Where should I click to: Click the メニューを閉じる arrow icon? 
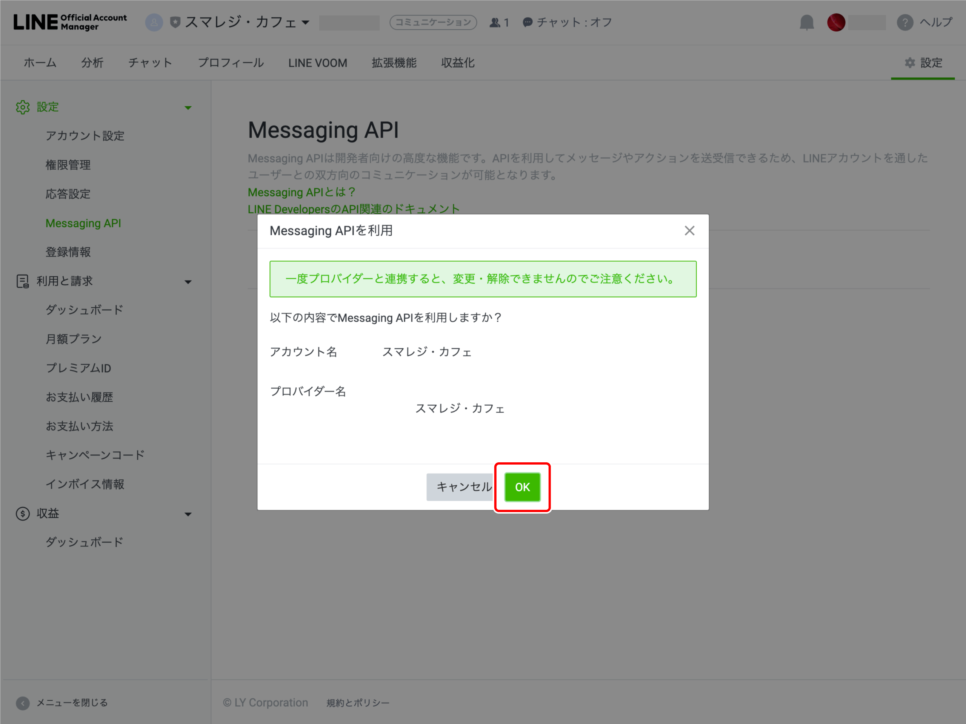[23, 703]
